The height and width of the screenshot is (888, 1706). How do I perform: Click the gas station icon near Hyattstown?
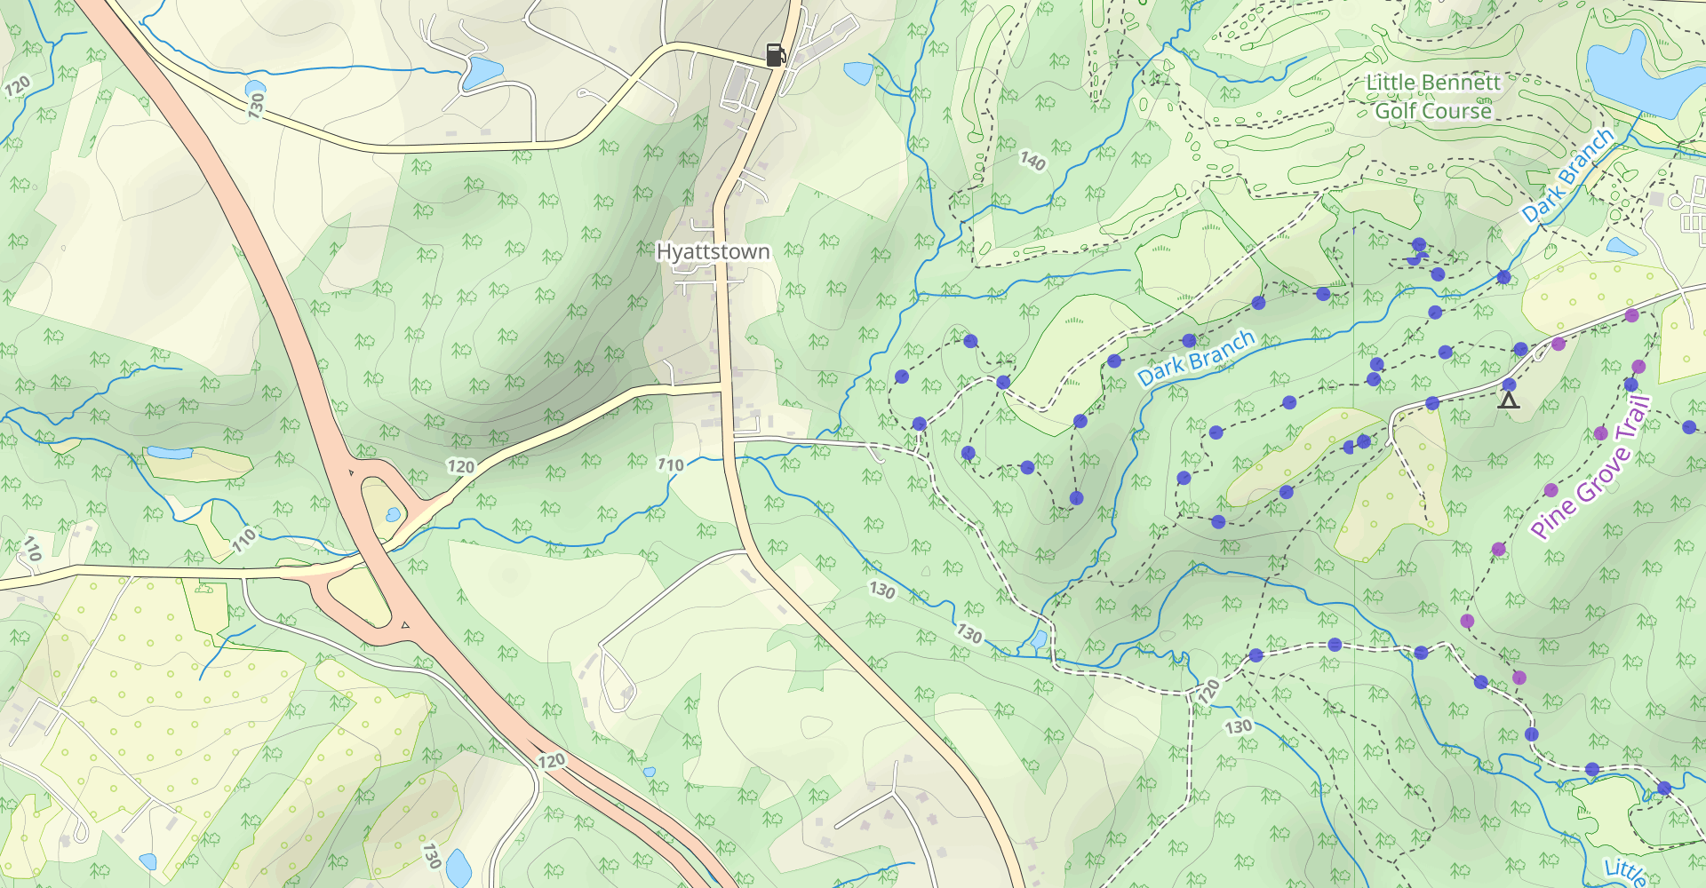coord(775,55)
